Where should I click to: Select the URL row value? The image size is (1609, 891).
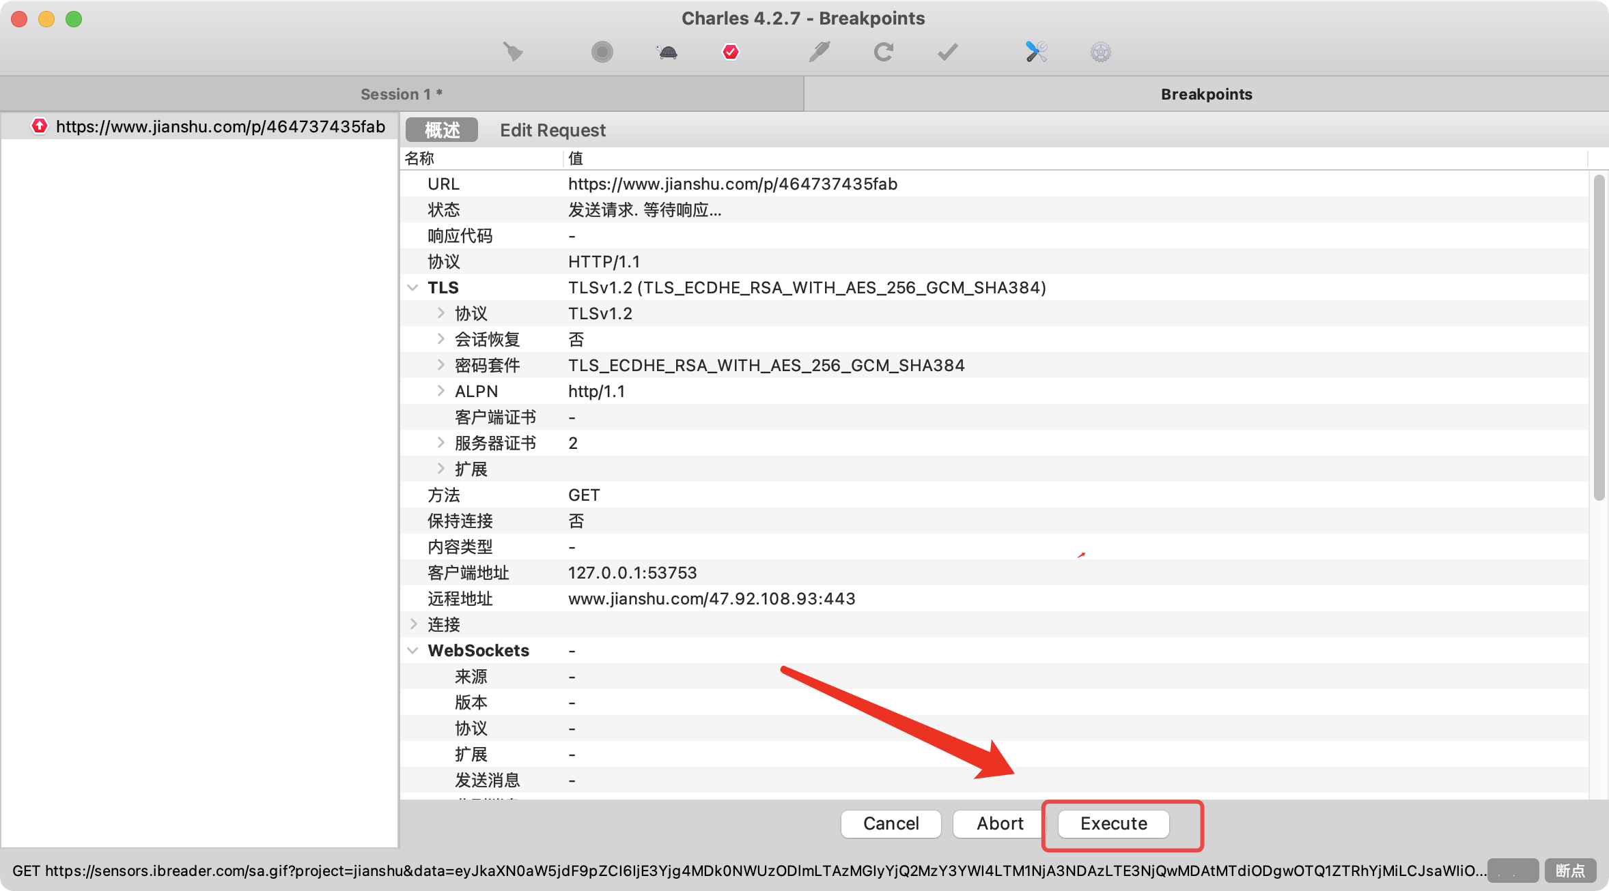point(732,184)
